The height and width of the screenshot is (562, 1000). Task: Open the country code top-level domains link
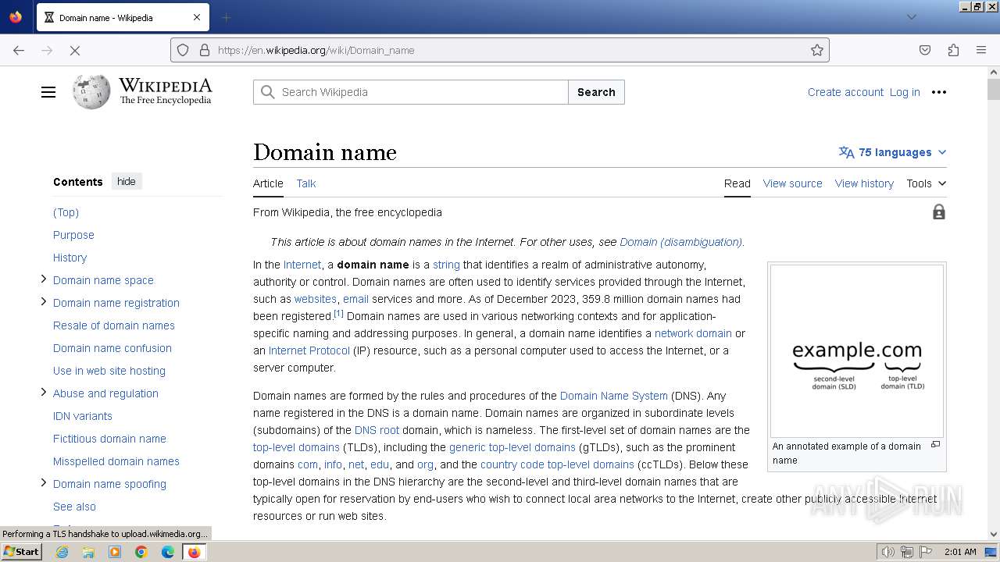click(x=557, y=464)
